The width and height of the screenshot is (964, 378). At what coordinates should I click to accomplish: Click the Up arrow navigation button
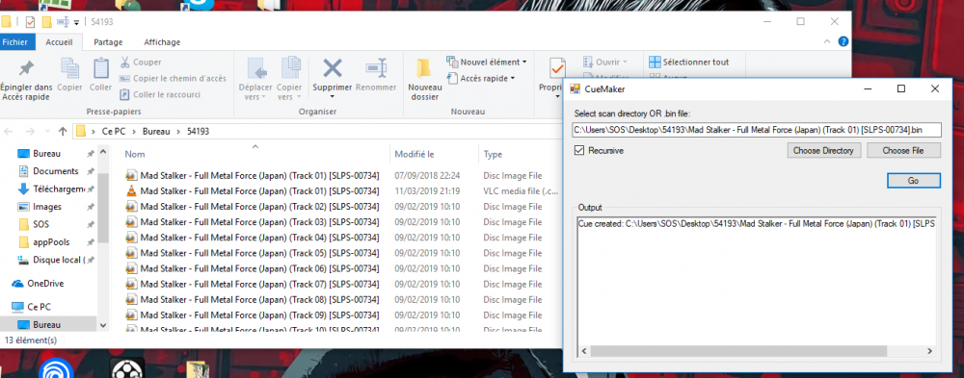(63, 132)
